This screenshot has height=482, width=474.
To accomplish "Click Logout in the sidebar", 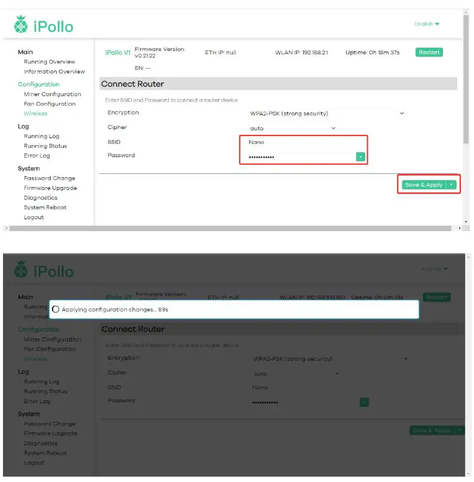I will (34, 217).
